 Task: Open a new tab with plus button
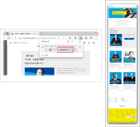point(41,34)
